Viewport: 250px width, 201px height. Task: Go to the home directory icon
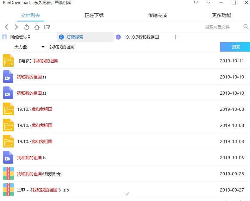pos(37,27)
